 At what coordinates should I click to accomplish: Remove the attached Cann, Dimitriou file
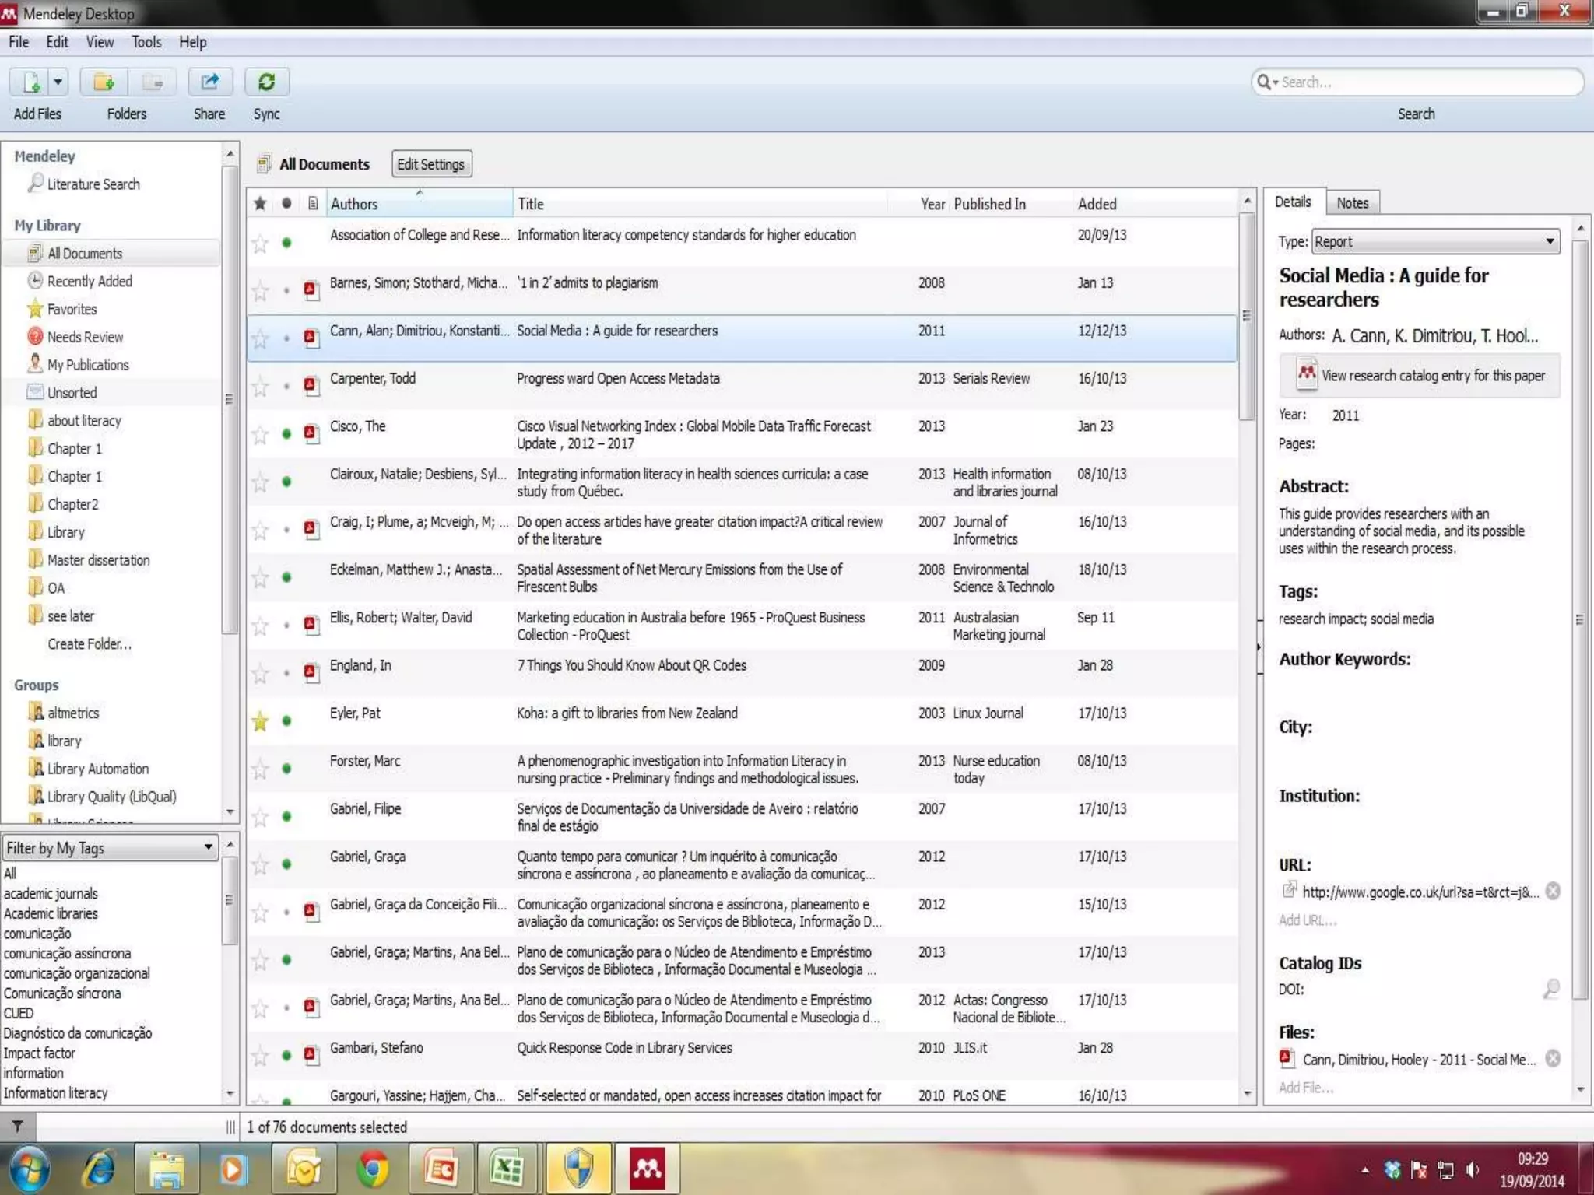tap(1552, 1058)
